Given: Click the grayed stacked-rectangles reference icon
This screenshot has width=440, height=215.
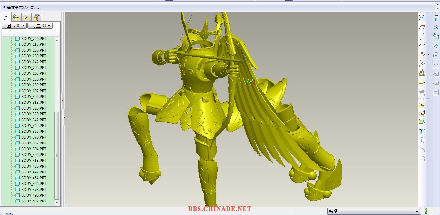Looking at the screenshot, I should coord(422,93).
